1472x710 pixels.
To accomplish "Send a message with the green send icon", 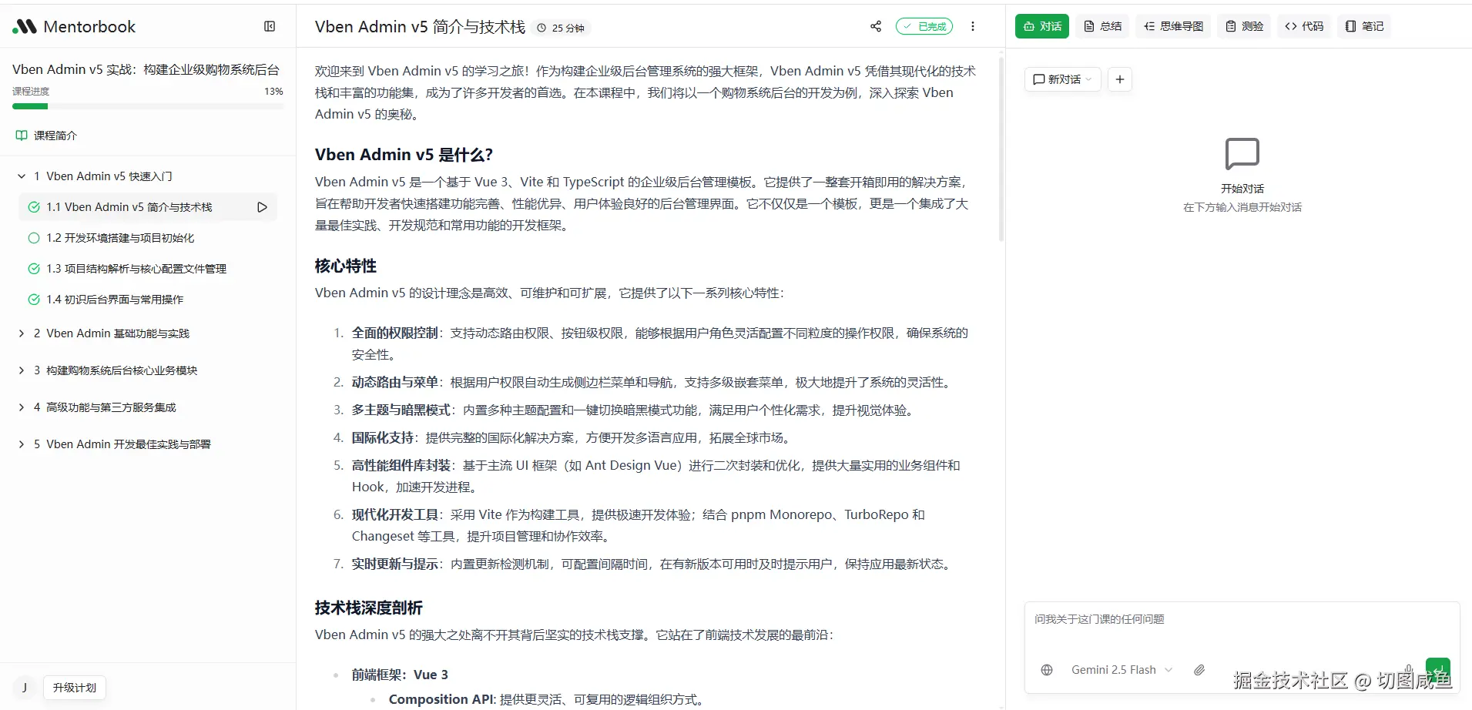I will (x=1437, y=669).
